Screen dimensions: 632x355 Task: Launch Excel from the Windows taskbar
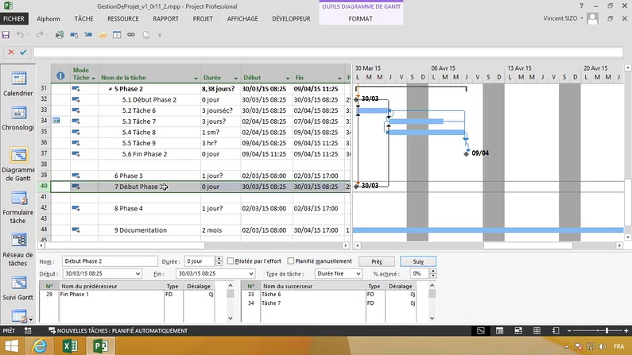pyautogui.click(x=69, y=346)
